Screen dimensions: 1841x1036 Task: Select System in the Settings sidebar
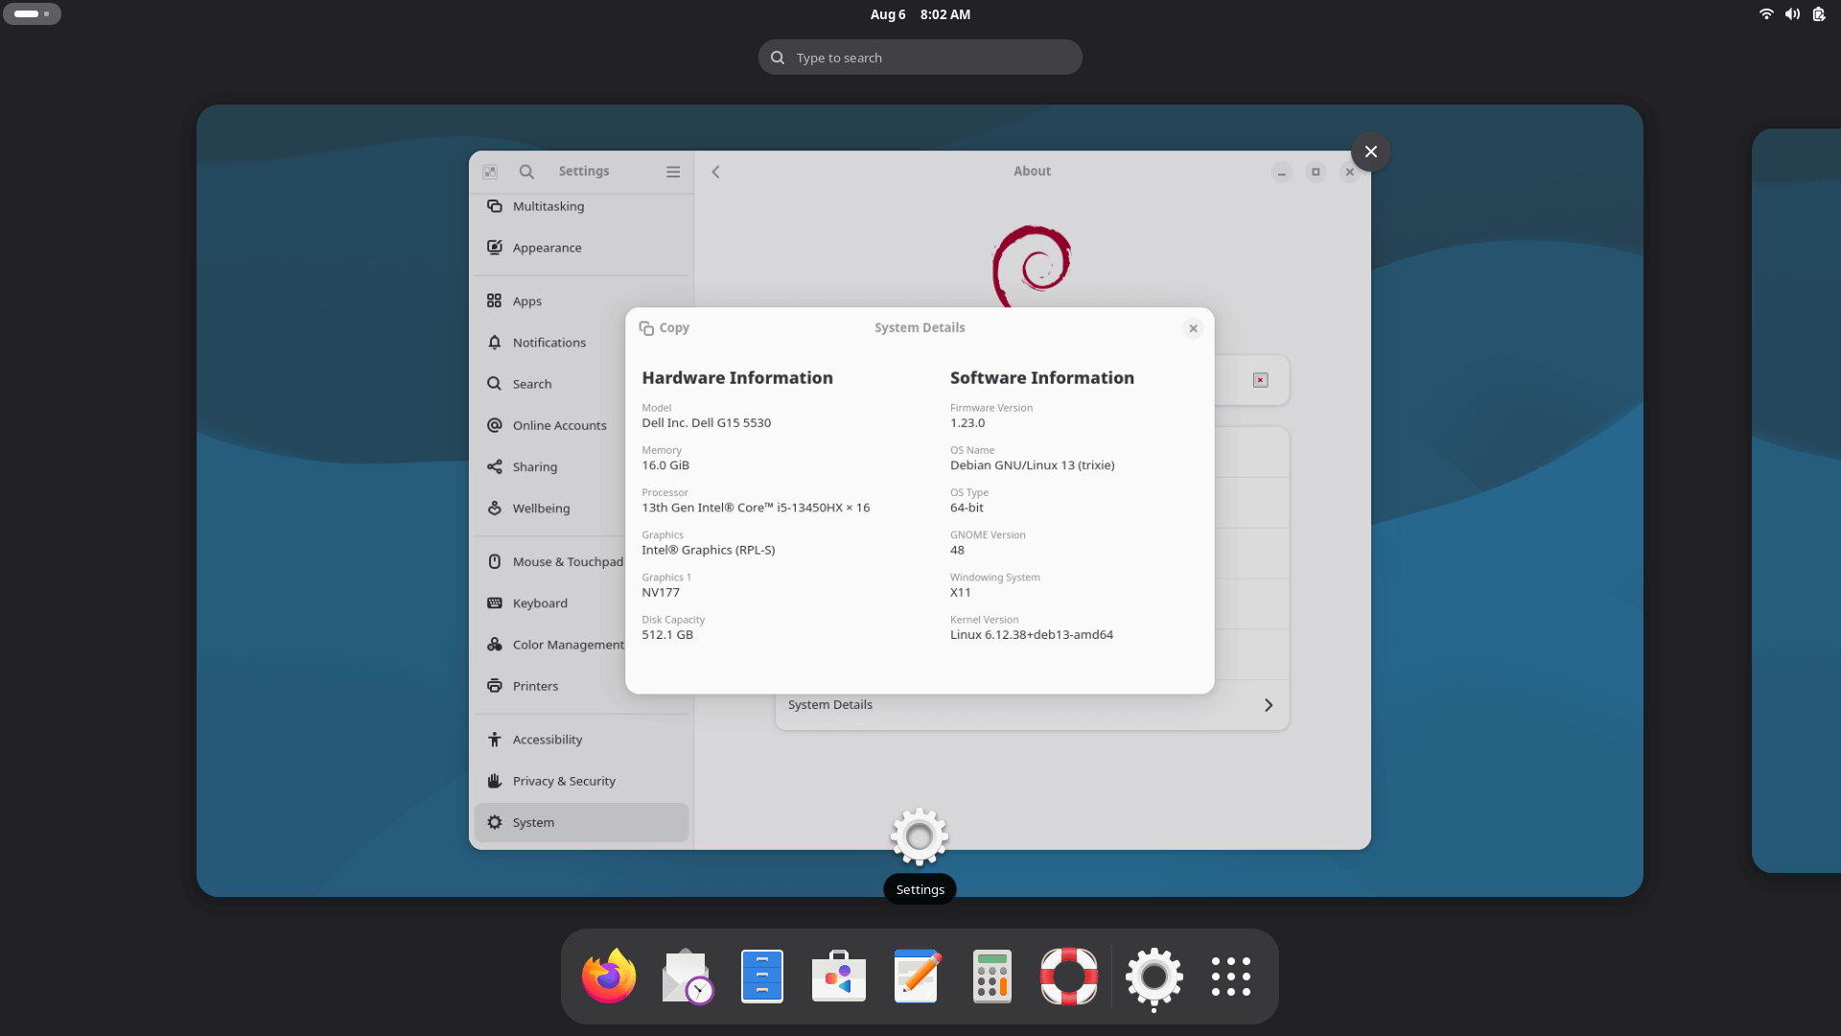pyautogui.click(x=533, y=822)
